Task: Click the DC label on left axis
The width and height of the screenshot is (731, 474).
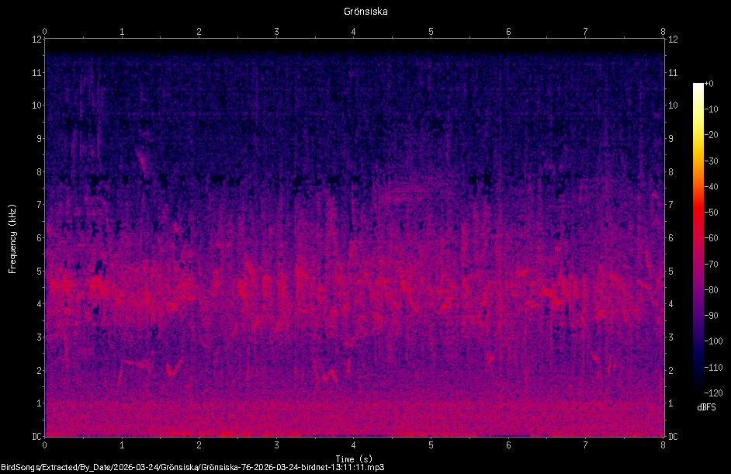Action: [x=36, y=437]
